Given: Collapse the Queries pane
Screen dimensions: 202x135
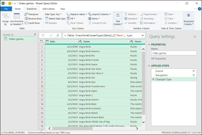Looking at the screenshot, I should (35, 34).
